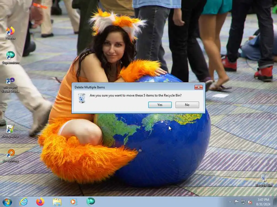Open the clock showing 3:47 PM
This screenshot has width=277, height=207.
point(263,202)
